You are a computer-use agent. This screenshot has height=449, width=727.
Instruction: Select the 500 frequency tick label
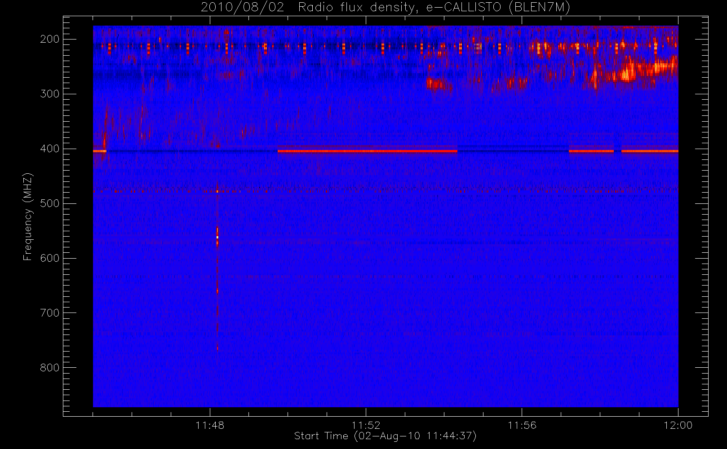pyautogui.click(x=50, y=203)
